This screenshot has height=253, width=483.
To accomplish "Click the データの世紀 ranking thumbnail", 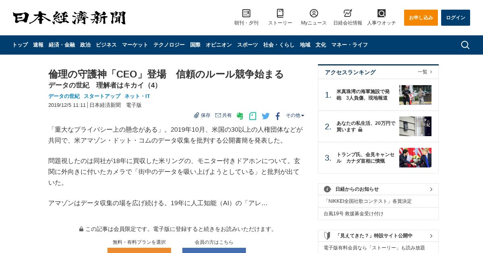I will (415, 126).
